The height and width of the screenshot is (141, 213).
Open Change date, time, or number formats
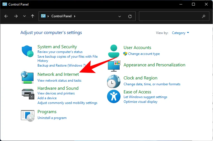pos(152,84)
